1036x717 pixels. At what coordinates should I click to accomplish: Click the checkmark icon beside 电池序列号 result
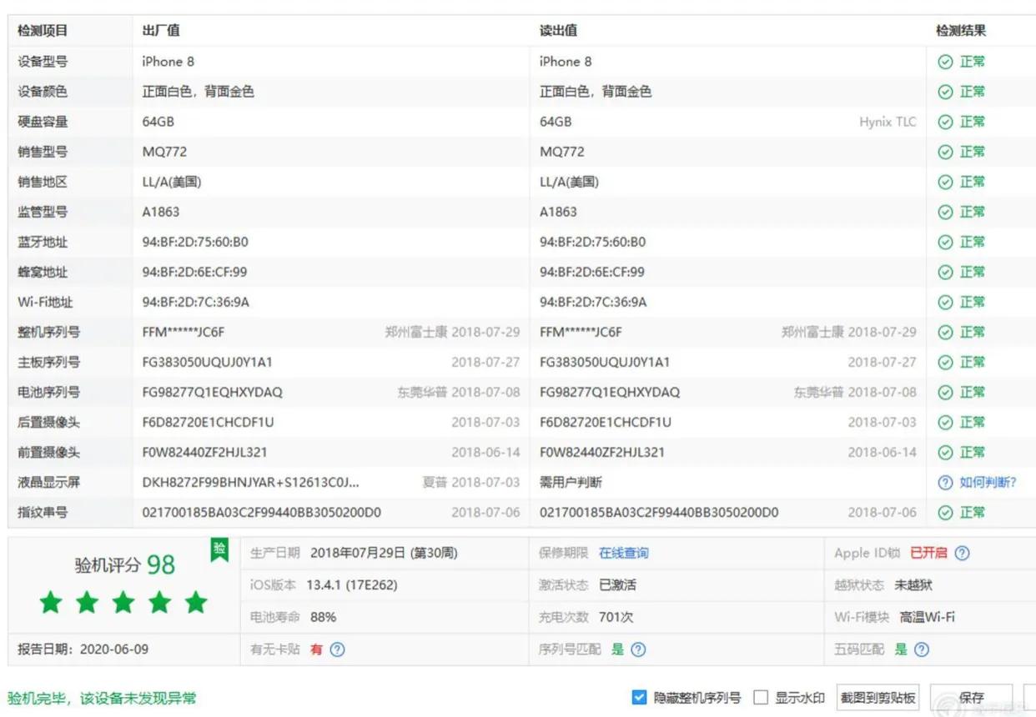coord(943,392)
